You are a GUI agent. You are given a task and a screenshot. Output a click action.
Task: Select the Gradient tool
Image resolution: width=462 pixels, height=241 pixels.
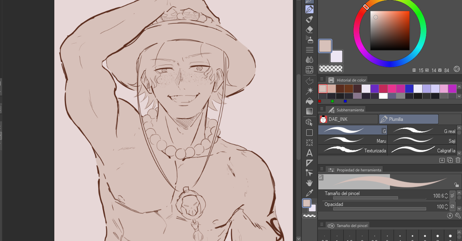309,111
